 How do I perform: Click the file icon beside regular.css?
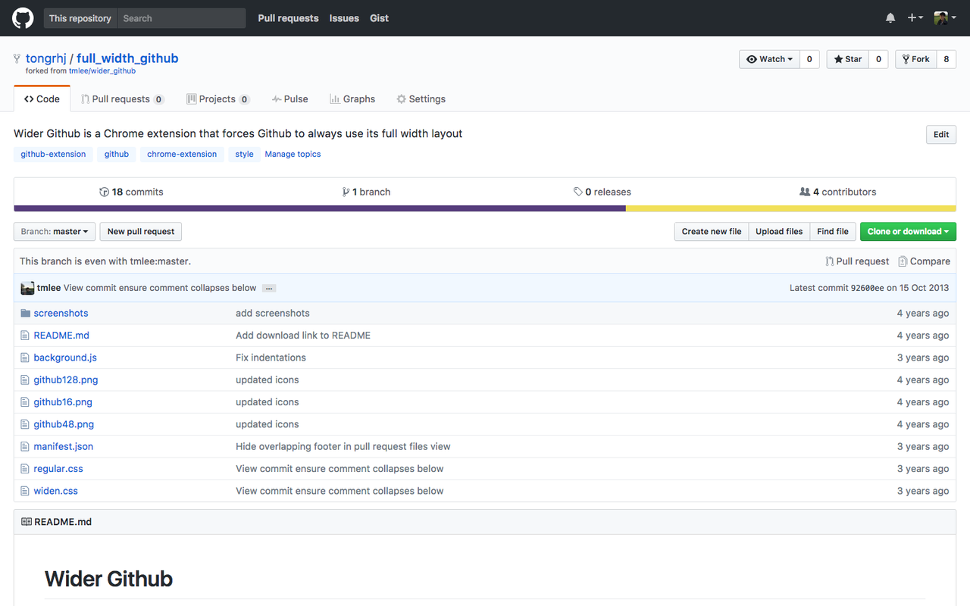[x=26, y=469]
